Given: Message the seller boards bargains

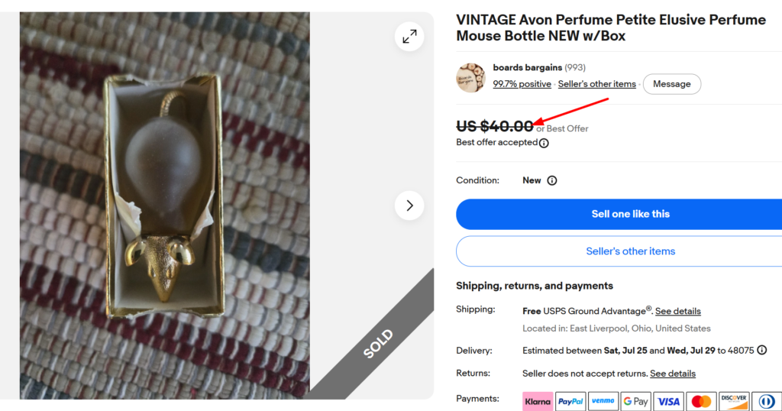Looking at the screenshot, I should pos(672,84).
